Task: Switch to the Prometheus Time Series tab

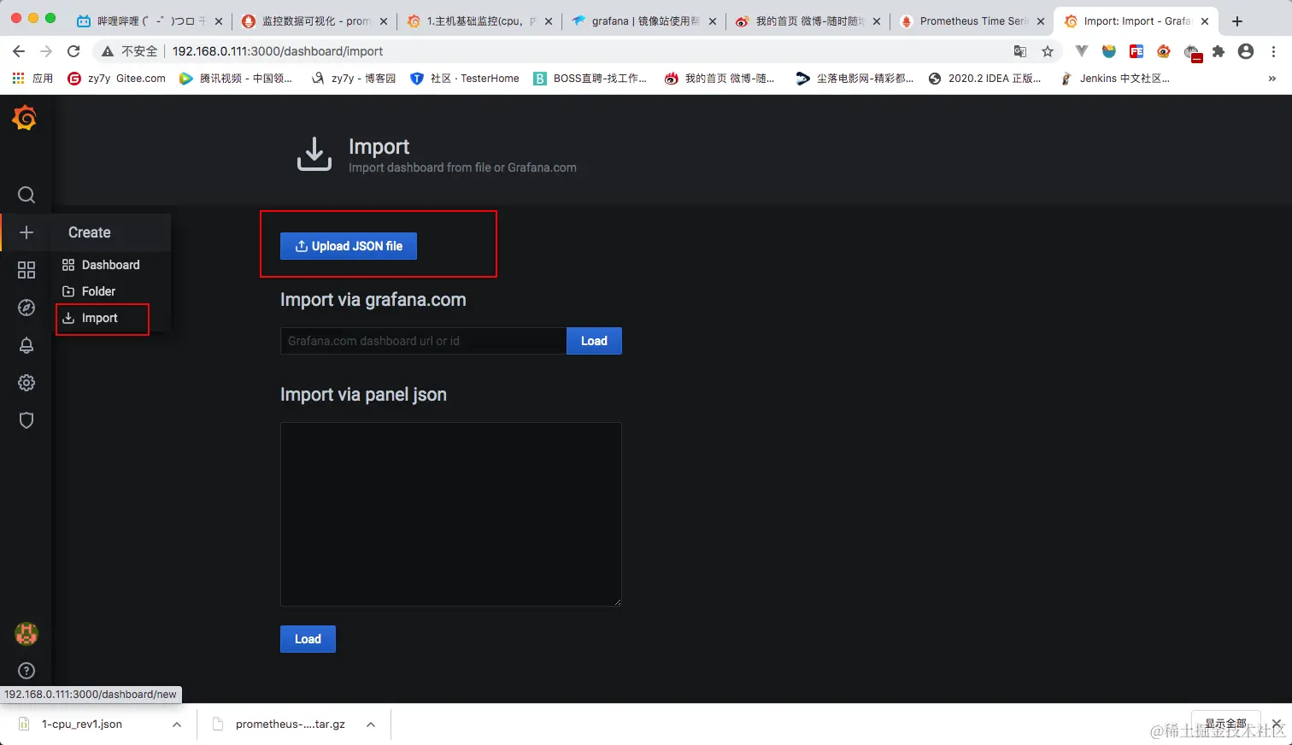Action: click(x=972, y=21)
